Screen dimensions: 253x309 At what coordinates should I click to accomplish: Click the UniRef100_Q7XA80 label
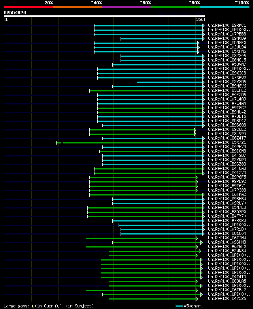(227, 77)
